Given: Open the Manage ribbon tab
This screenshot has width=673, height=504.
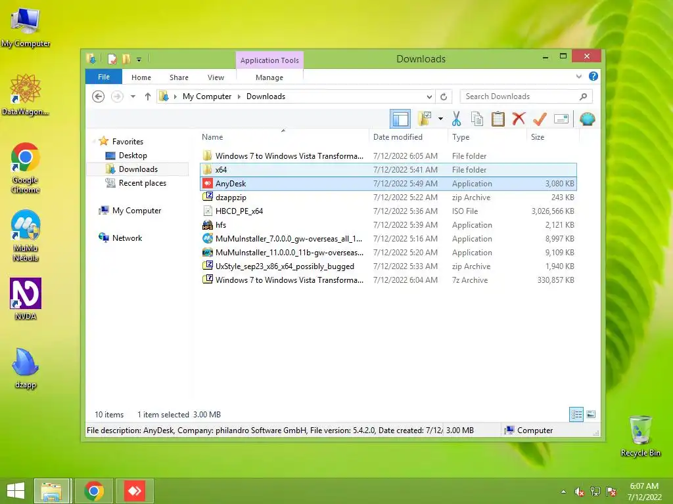Looking at the screenshot, I should (269, 77).
